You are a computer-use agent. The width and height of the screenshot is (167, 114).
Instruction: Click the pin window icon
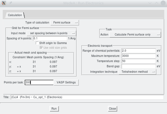[x=10, y=3]
